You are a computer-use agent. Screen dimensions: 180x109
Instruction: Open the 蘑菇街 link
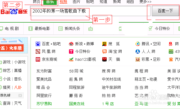(x=76, y=96)
